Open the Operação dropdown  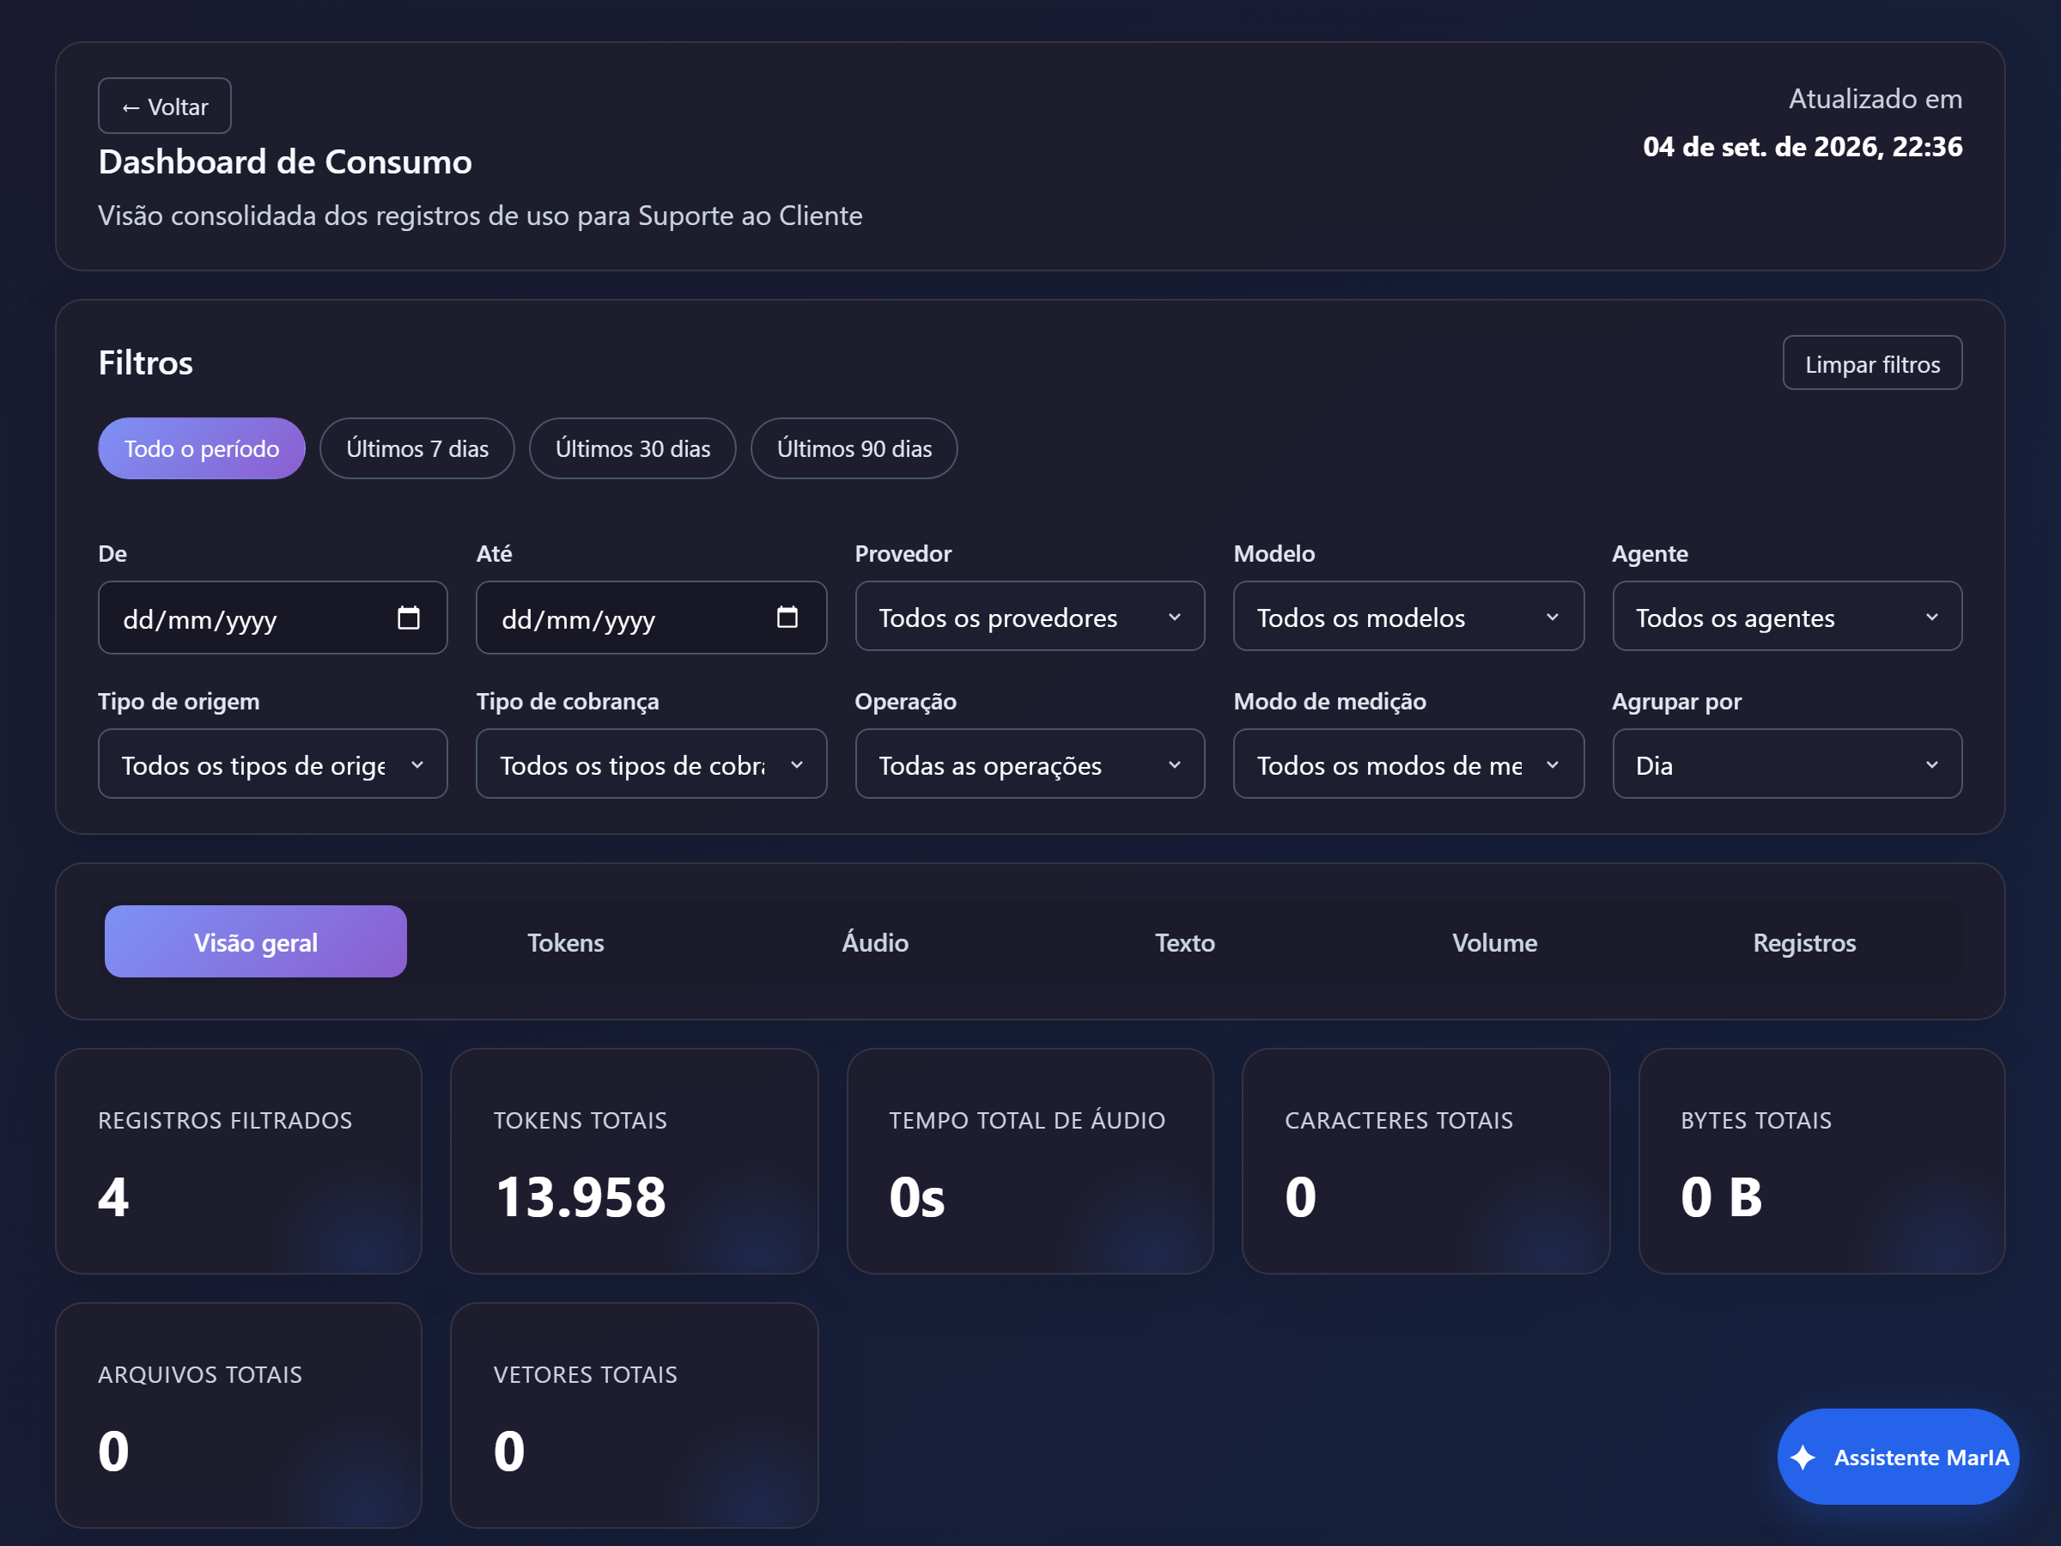[1030, 764]
